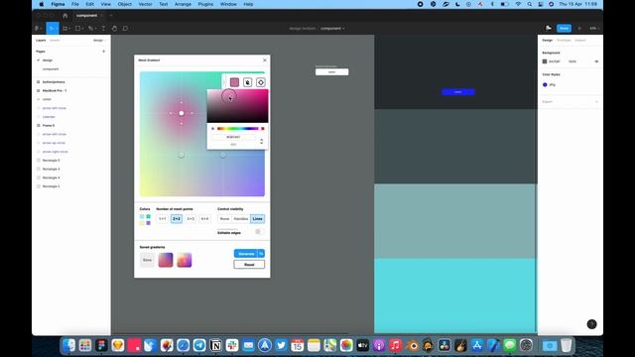
Task: Switch to the Prototype tab
Action: [564, 40]
